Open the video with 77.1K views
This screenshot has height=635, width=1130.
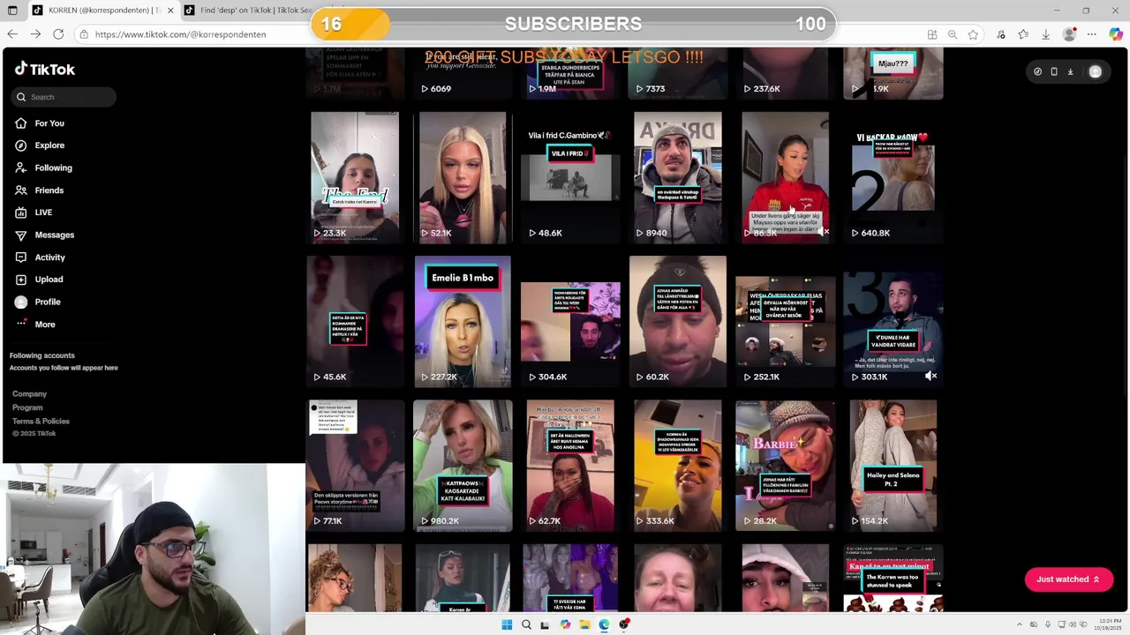click(355, 466)
